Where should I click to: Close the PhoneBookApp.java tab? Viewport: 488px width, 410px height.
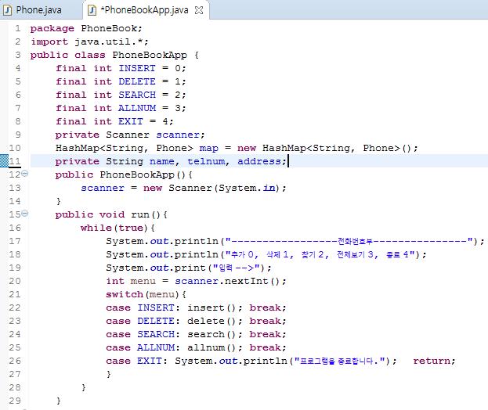click(x=199, y=10)
